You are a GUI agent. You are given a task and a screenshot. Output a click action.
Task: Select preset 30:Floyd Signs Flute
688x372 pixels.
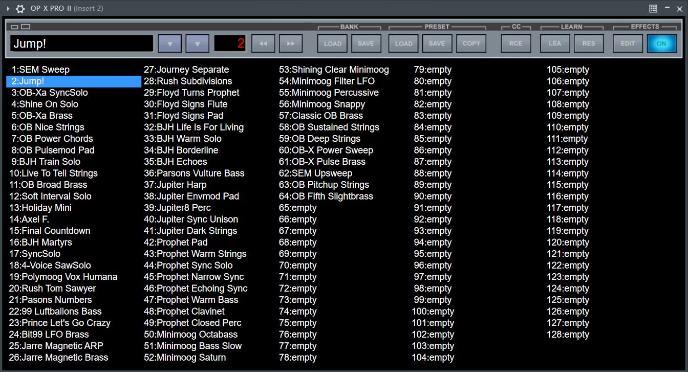(x=186, y=104)
